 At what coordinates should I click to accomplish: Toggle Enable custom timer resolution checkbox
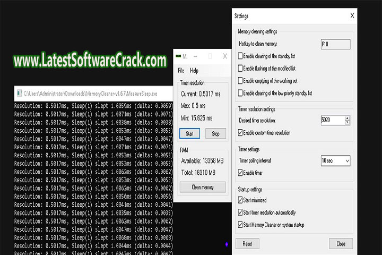point(241,133)
